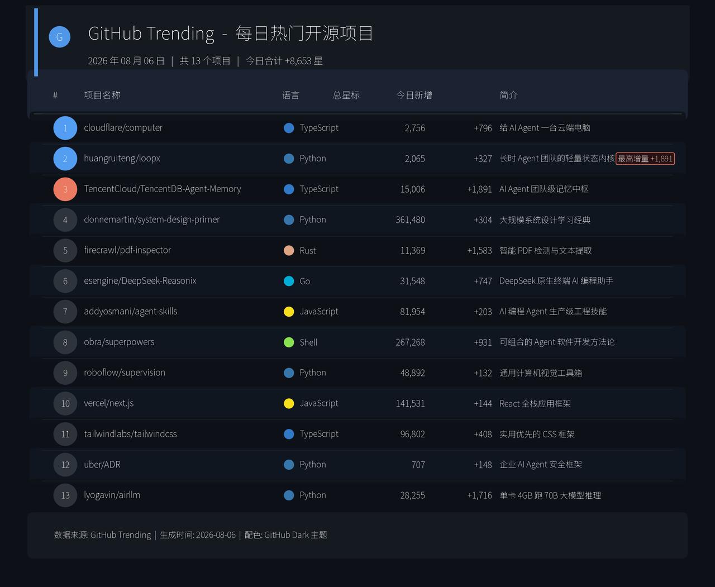
Task: Open lyogavin/airllm repository
Action: point(112,495)
